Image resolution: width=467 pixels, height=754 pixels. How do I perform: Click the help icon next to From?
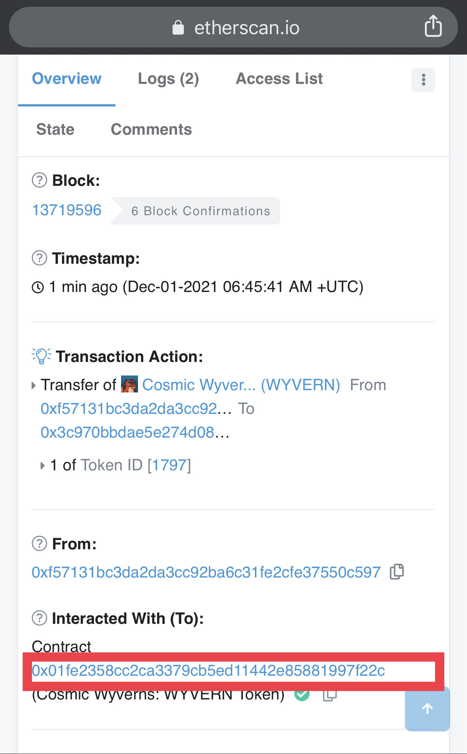point(39,544)
